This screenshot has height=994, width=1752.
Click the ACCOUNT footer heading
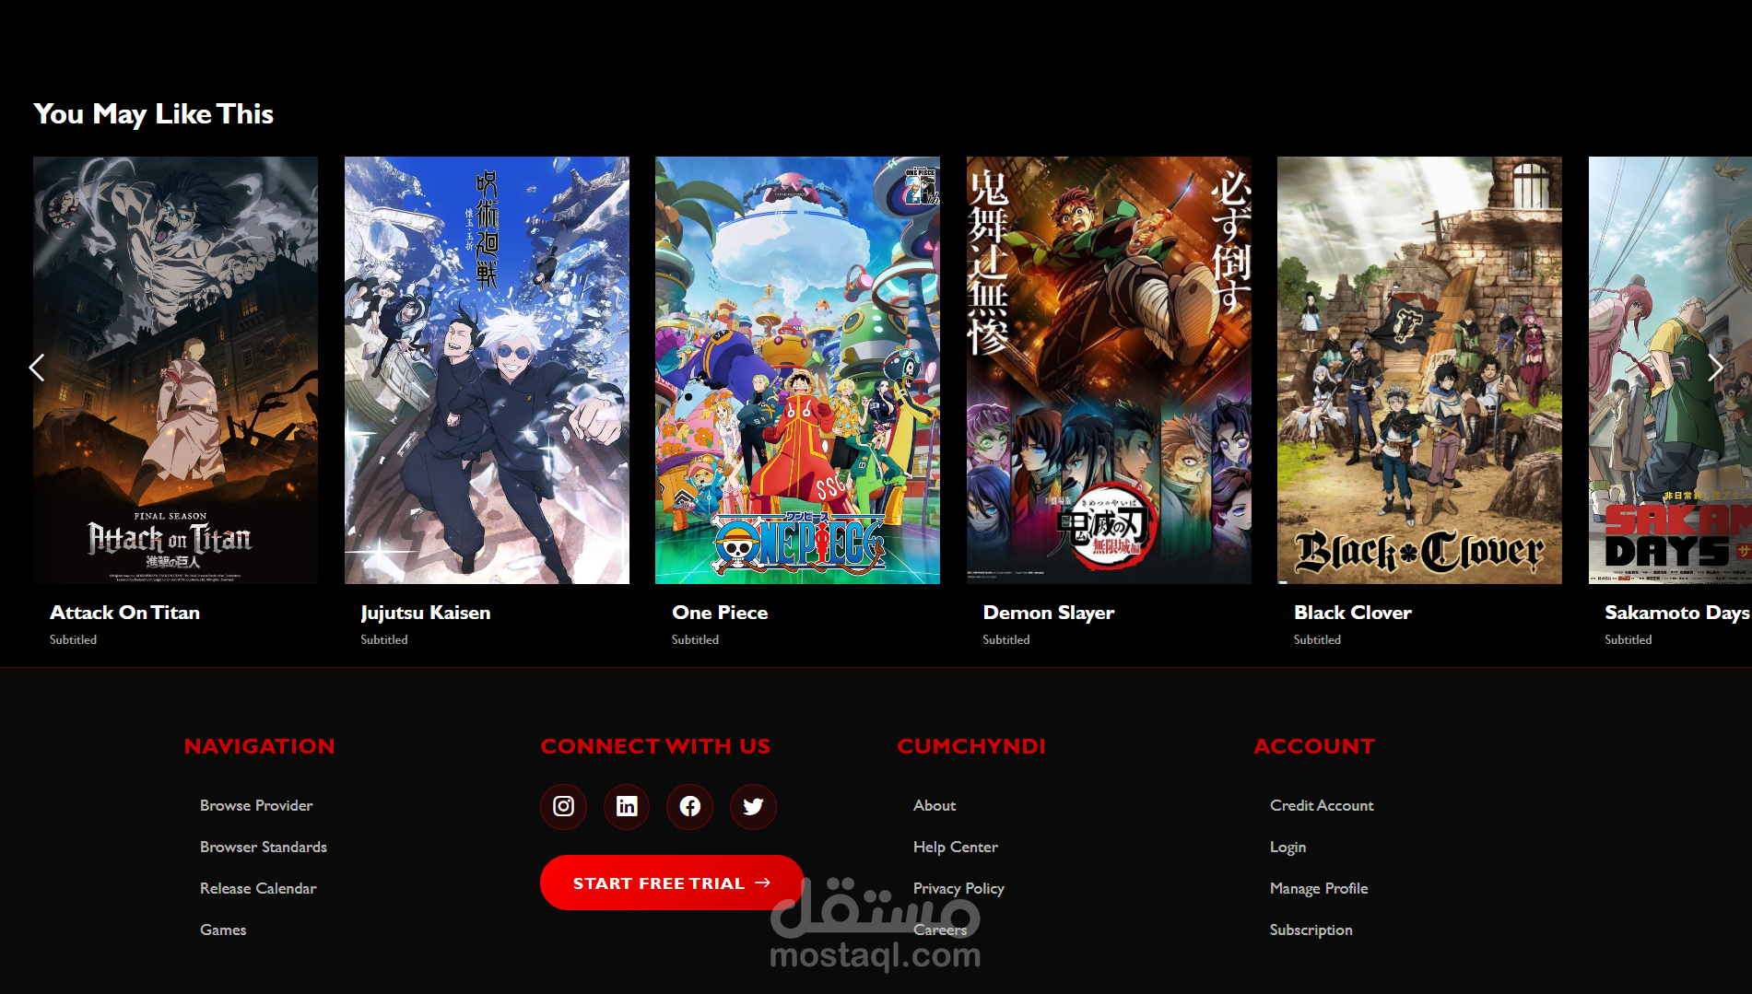(x=1314, y=746)
